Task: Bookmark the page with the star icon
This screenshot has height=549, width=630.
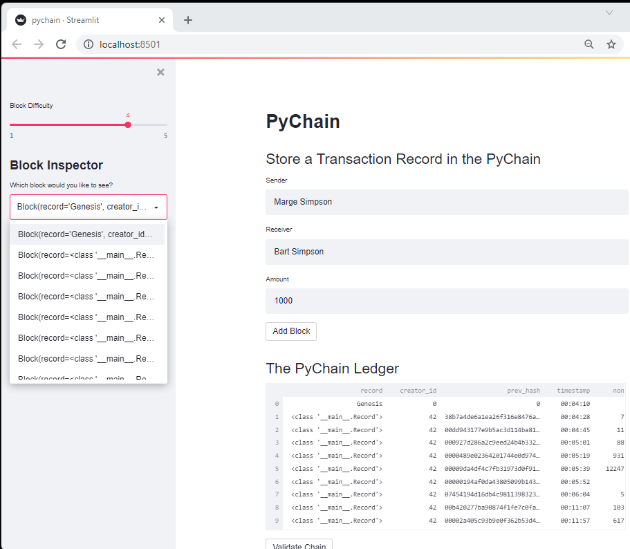Action: (x=611, y=44)
